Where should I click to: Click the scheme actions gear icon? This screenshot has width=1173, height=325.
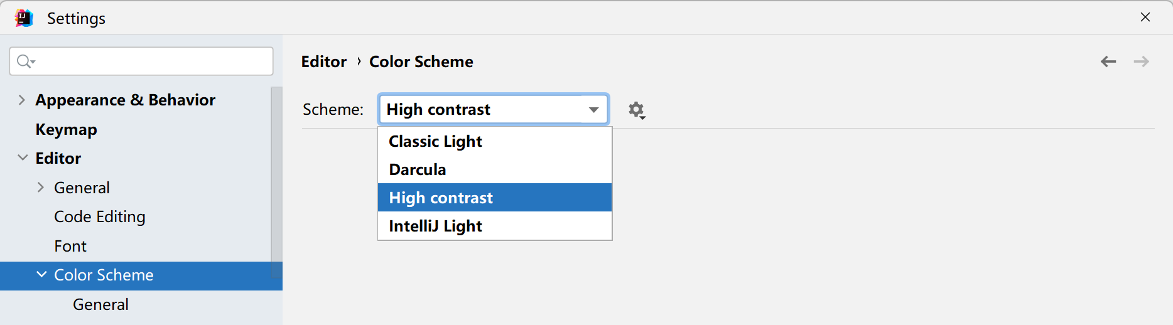click(x=636, y=110)
